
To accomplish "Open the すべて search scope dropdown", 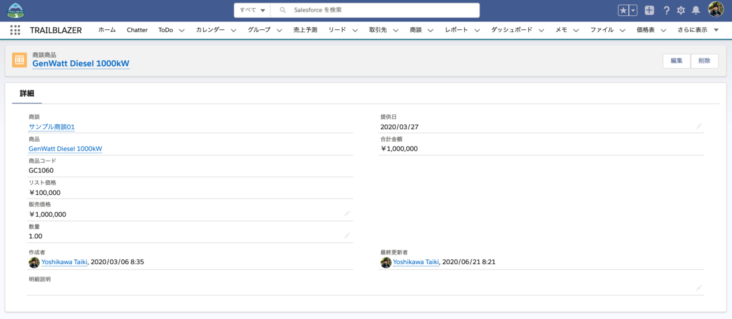I will pos(253,10).
